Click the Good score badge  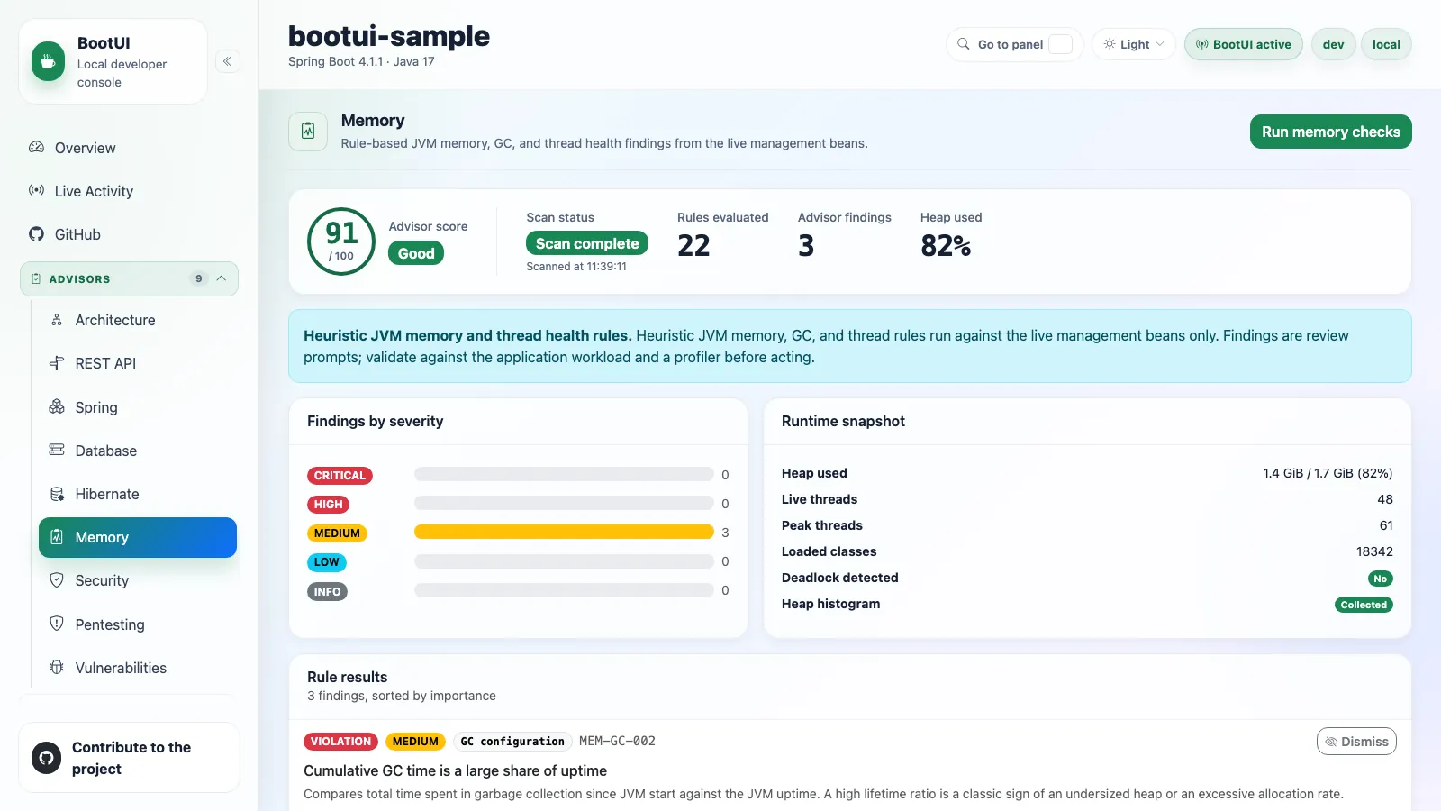[416, 253]
